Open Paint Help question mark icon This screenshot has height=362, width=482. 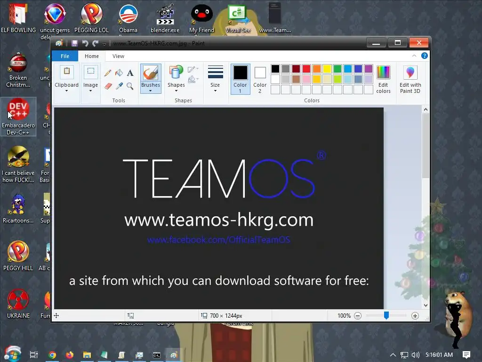pos(424,56)
